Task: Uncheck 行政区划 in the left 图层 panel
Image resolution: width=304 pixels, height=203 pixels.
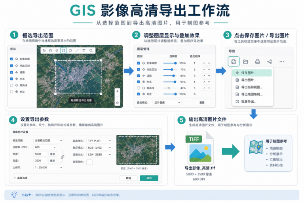Action: pyautogui.click(x=11, y=66)
